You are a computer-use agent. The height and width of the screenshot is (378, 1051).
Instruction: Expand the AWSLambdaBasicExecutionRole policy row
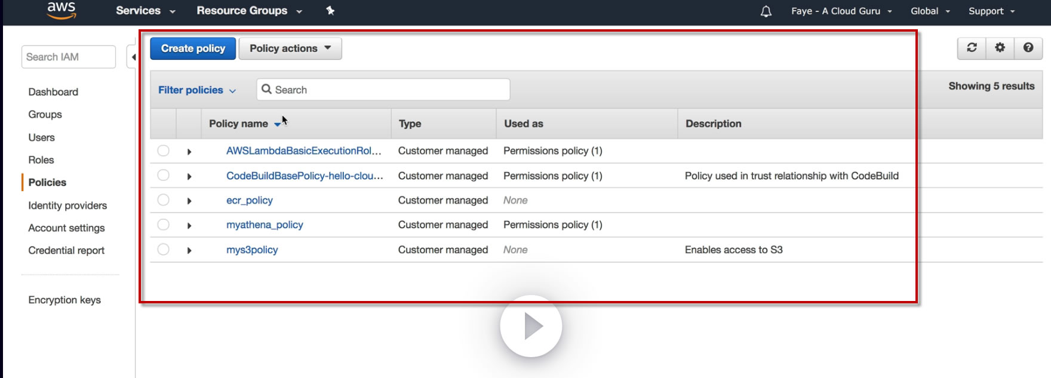point(189,152)
